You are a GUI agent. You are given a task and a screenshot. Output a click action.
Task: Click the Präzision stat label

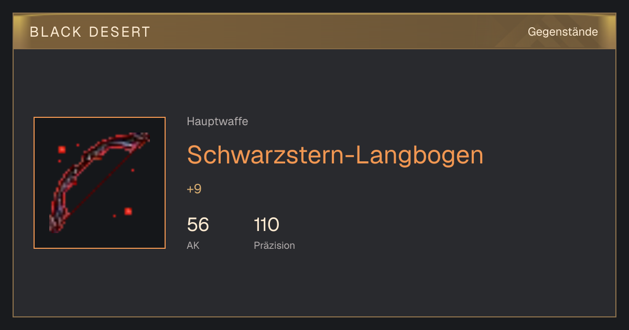[274, 245]
